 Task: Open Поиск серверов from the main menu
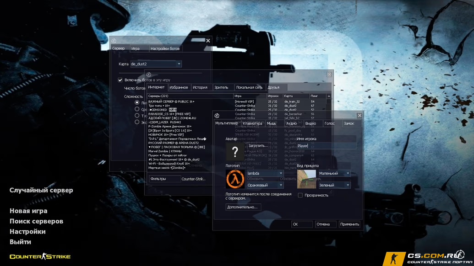(36, 221)
